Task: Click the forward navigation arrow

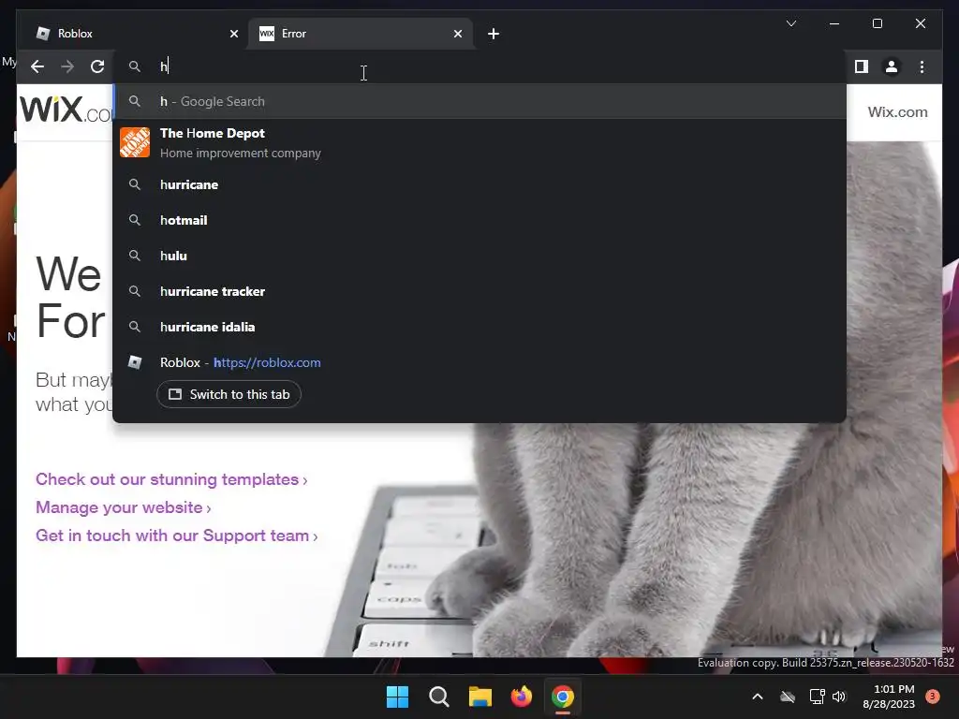Action: click(x=67, y=66)
